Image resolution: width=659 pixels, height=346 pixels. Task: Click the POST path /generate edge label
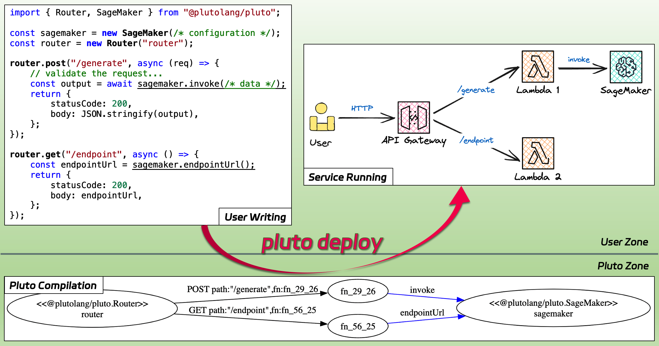tap(252, 289)
